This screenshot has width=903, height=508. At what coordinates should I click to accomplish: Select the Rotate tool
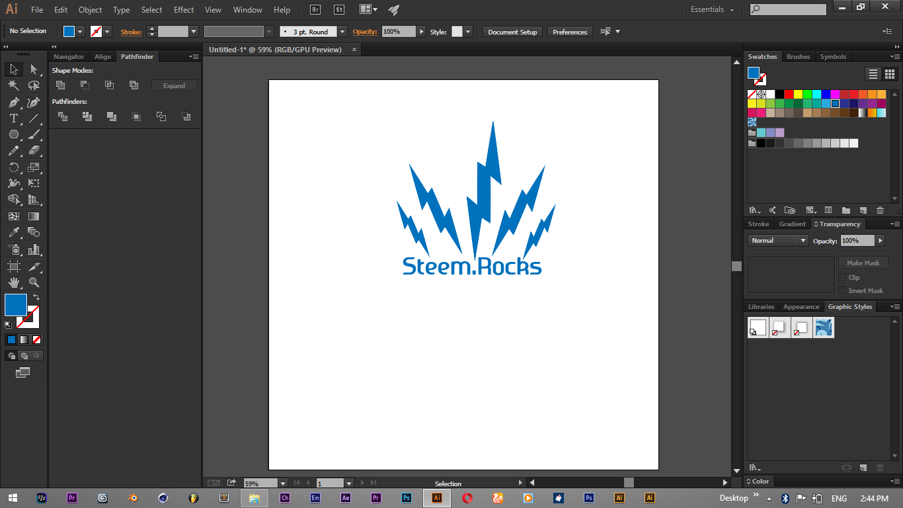tap(13, 167)
